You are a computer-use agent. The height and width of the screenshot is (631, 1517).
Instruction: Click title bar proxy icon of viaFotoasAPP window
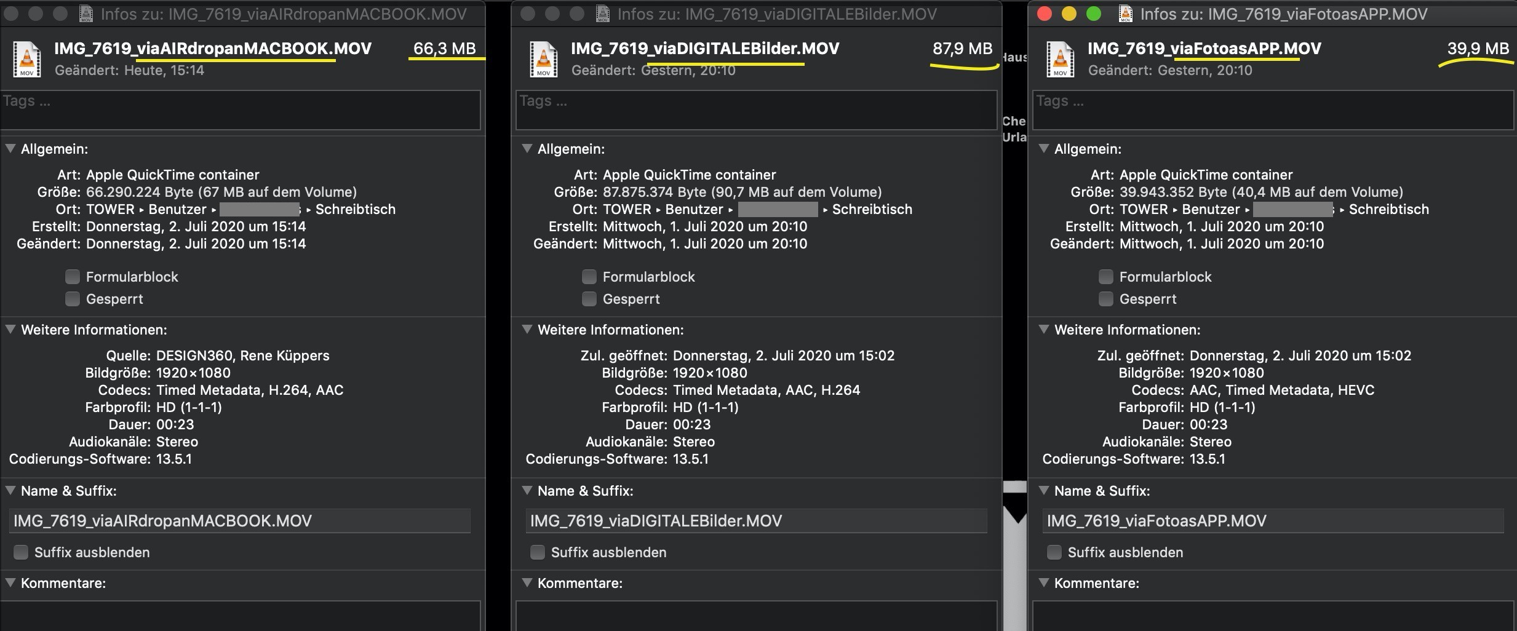pos(1125,14)
